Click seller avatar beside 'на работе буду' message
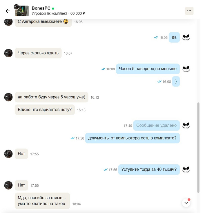Viewport: 203px width, 213px height. [8, 97]
